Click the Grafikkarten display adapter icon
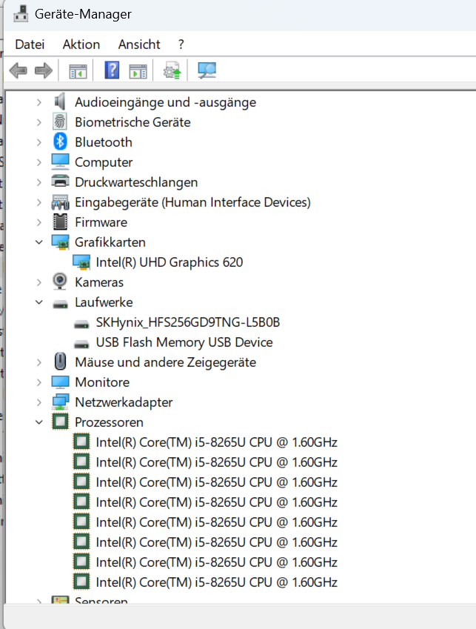The width and height of the screenshot is (476, 629). [x=60, y=242]
